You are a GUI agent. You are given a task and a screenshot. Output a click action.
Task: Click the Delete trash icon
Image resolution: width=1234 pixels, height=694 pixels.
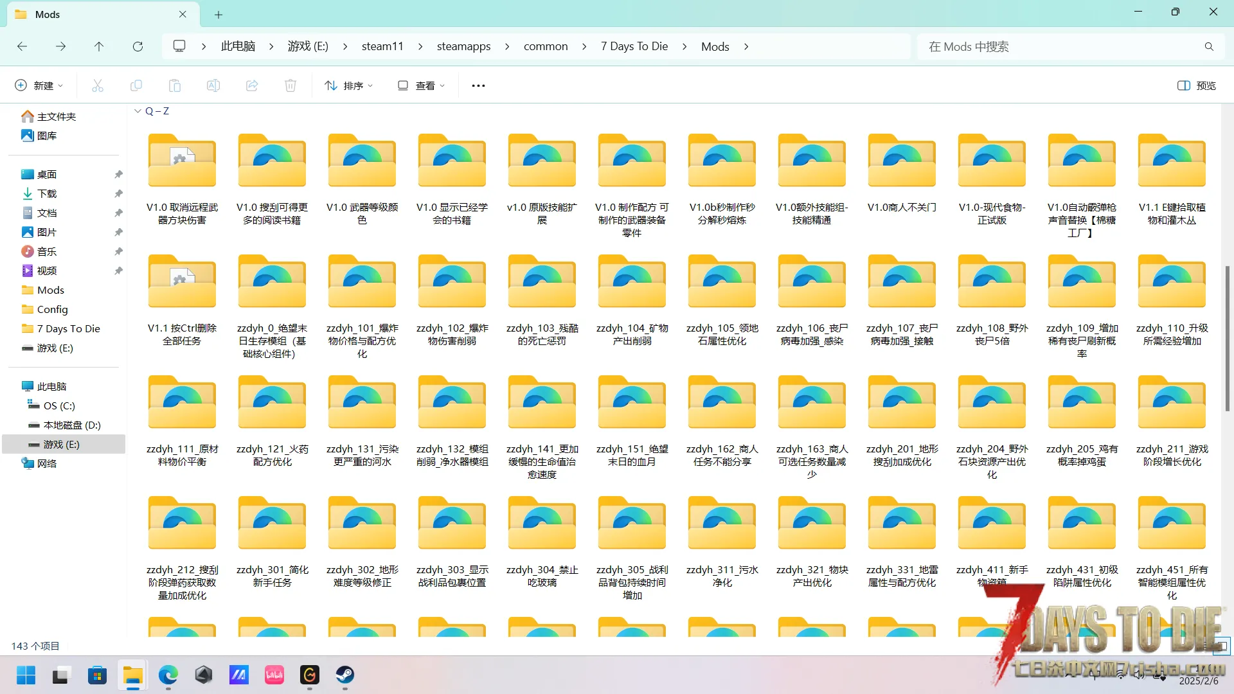tap(291, 85)
